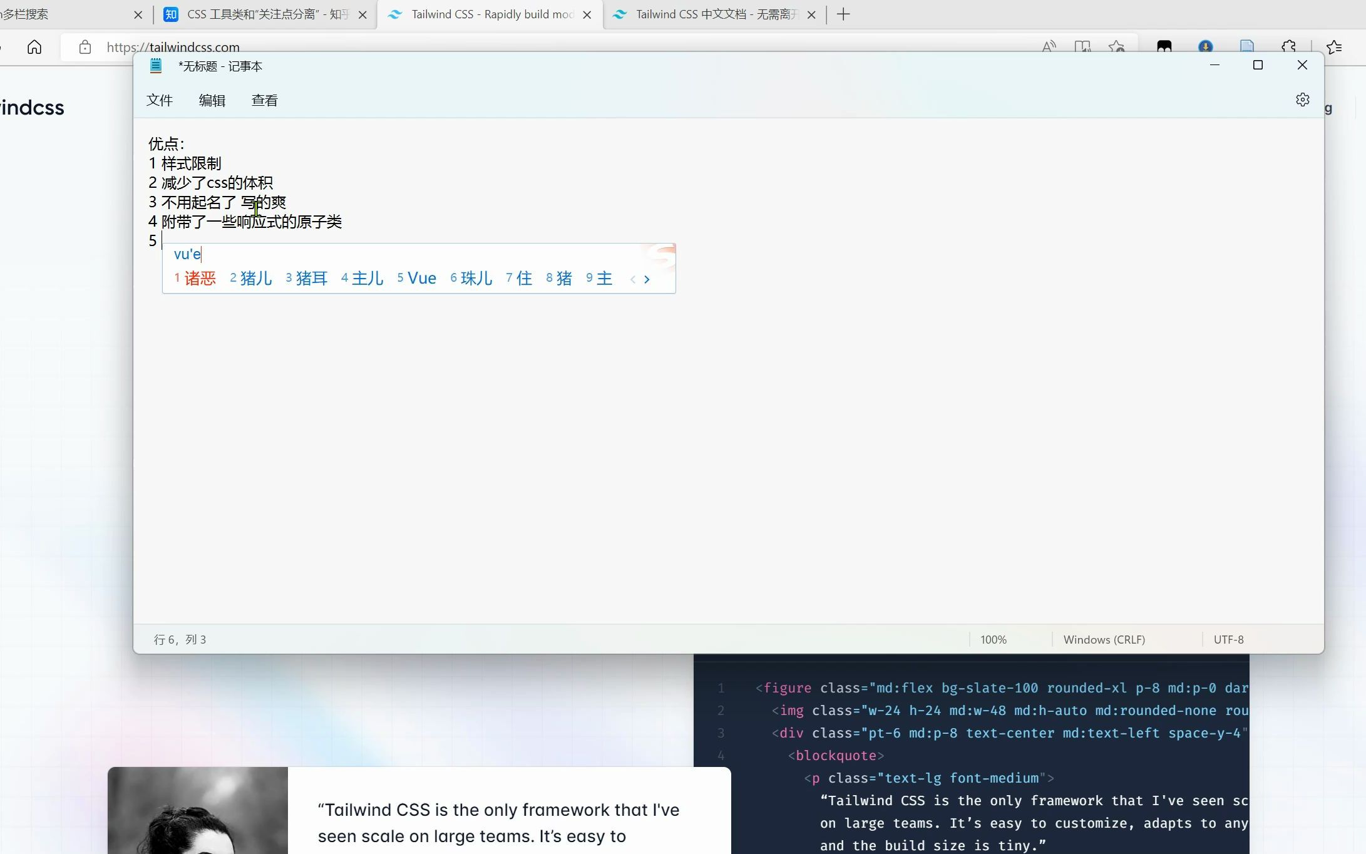Image resolution: width=1366 pixels, height=854 pixels.
Task: Click line 1 样式限制 in Notepad
Action: [x=185, y=163]
